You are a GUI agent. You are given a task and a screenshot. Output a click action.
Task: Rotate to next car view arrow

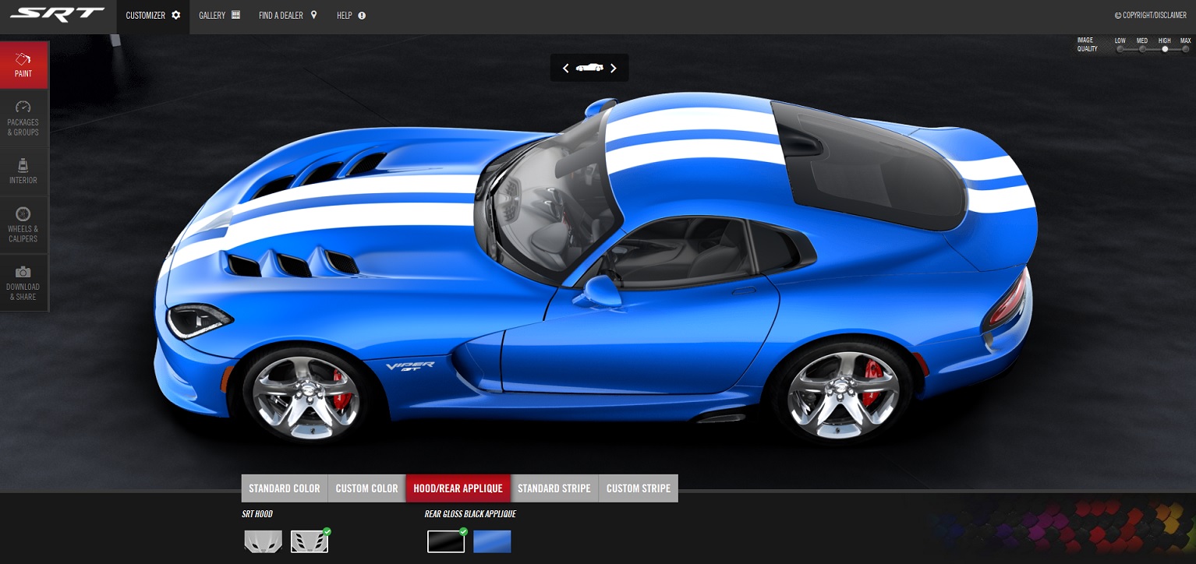[614, 69]
